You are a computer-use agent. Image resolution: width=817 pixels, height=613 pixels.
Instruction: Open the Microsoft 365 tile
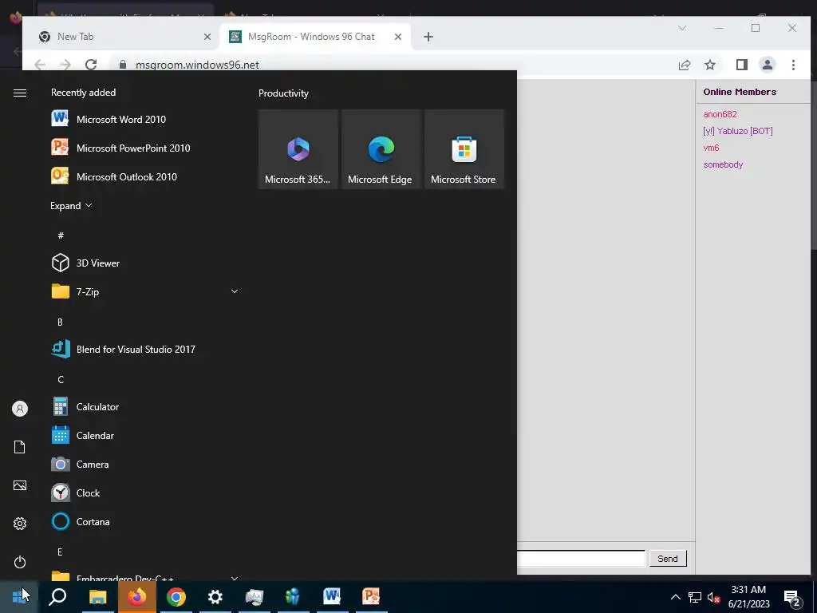coord(298,149)
